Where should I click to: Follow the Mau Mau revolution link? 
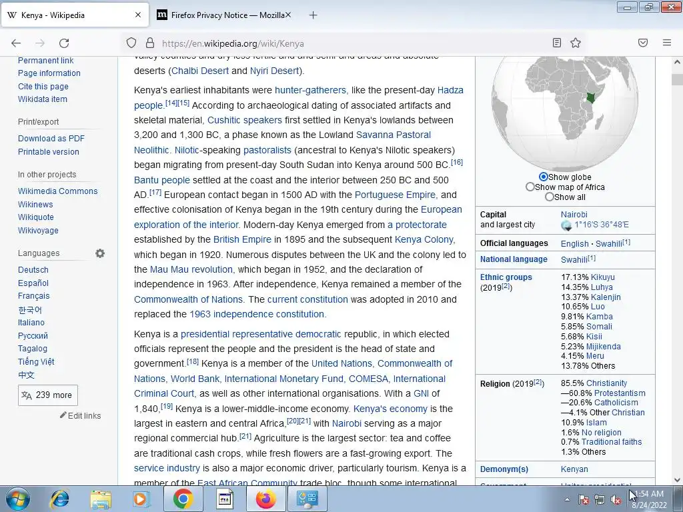191,269
